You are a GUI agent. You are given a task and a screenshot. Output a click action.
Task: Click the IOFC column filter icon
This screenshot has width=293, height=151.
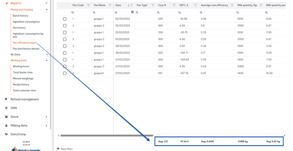tap(195, 5)
